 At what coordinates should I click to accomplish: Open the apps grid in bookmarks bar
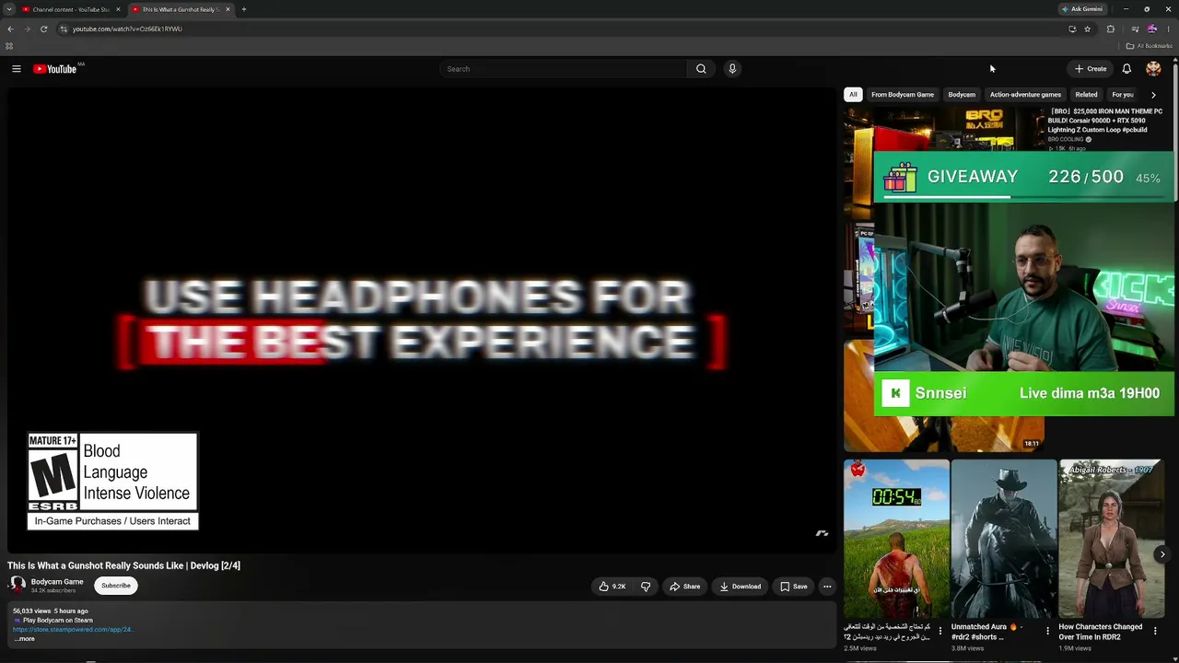[9, 46]
